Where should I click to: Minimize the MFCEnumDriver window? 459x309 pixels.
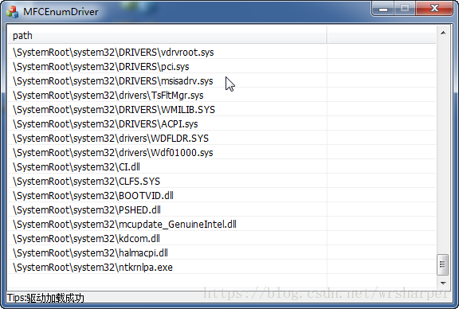tap(383, 8)
